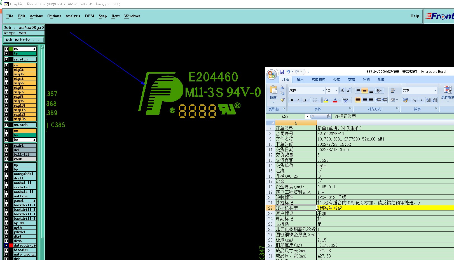Align text to top of cell

pos(358,90)
